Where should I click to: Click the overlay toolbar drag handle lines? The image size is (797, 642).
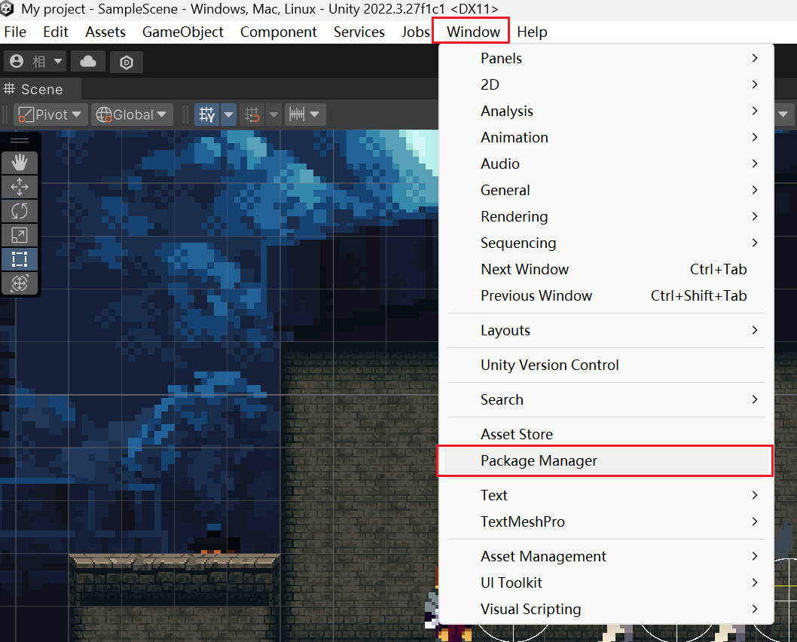click(x=20, y=141)
